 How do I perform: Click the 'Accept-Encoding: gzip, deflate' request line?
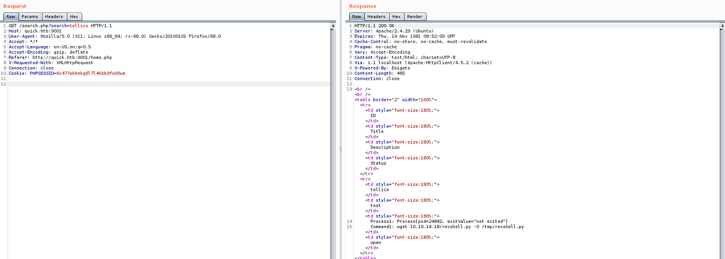(x=48, y=52)
